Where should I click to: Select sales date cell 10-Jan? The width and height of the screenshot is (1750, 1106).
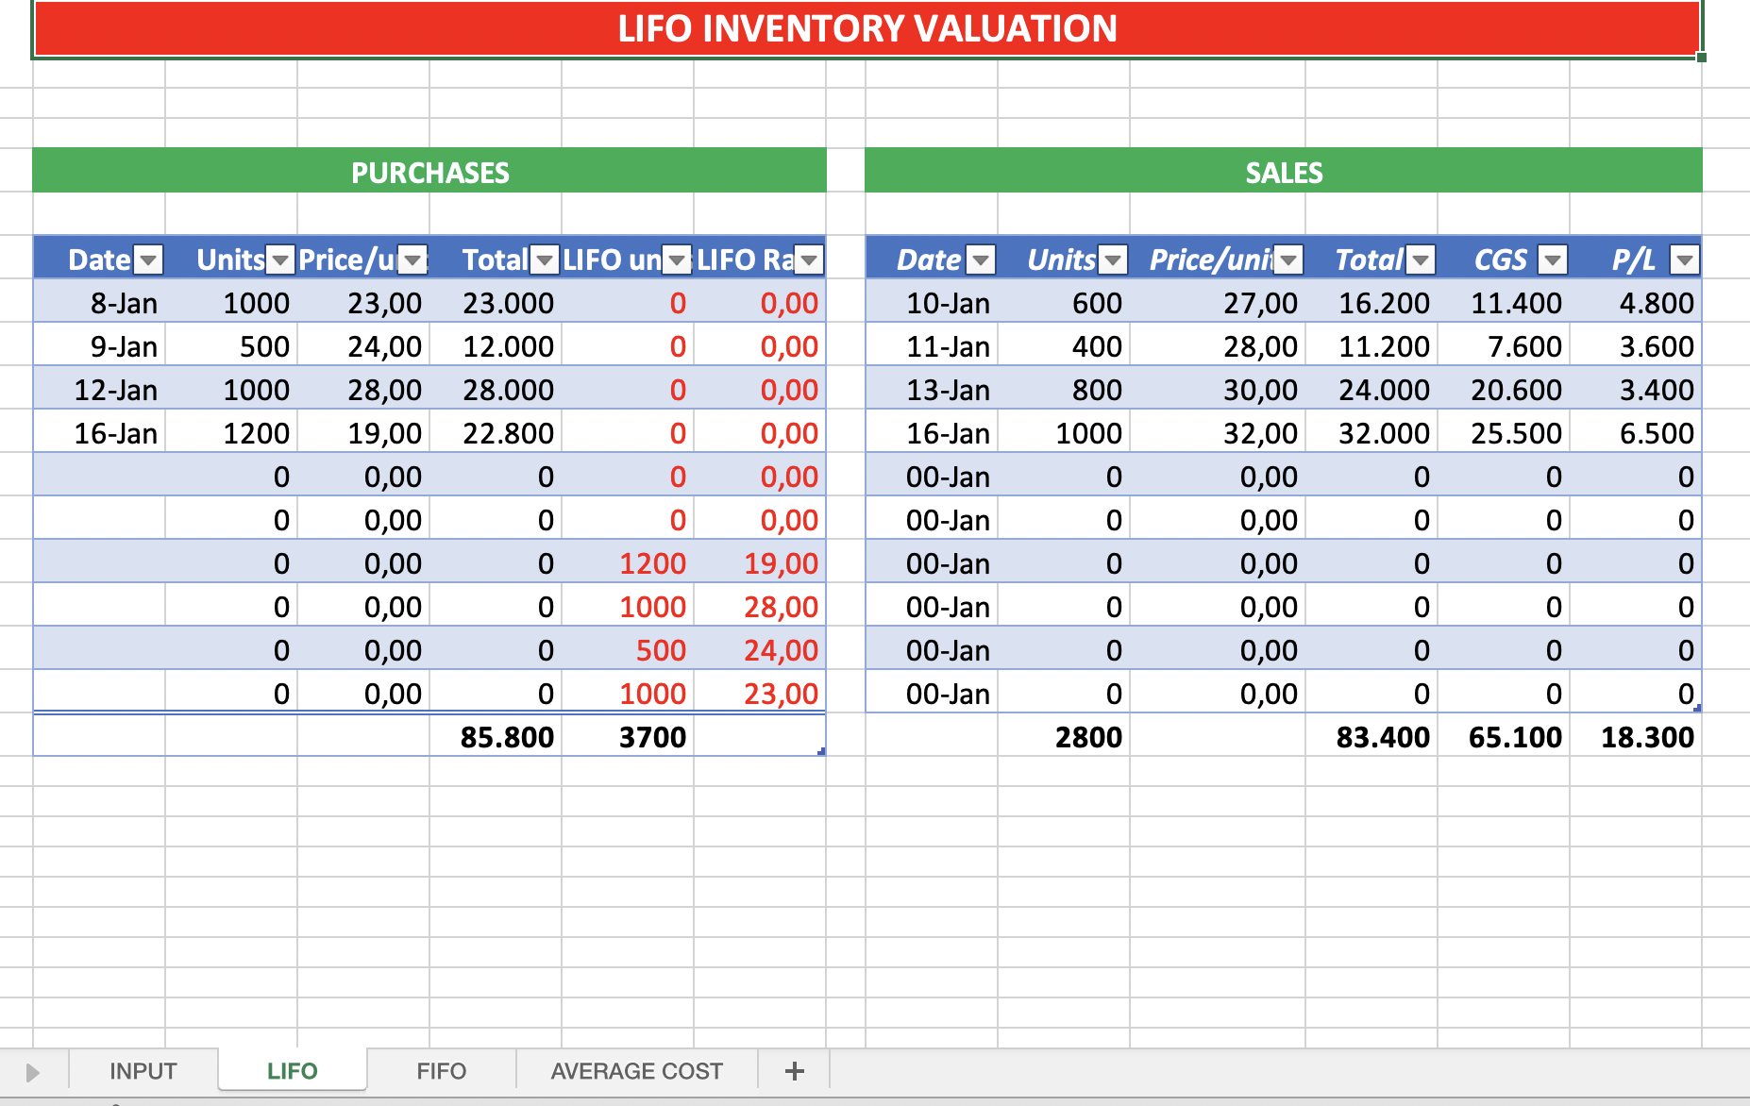point(932,303)
